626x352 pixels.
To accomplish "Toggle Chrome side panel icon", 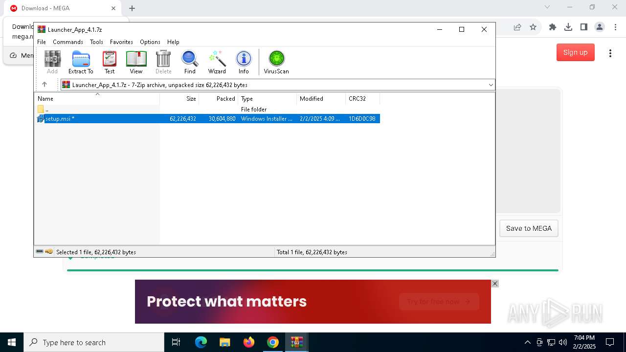I will tap(584, 27).
